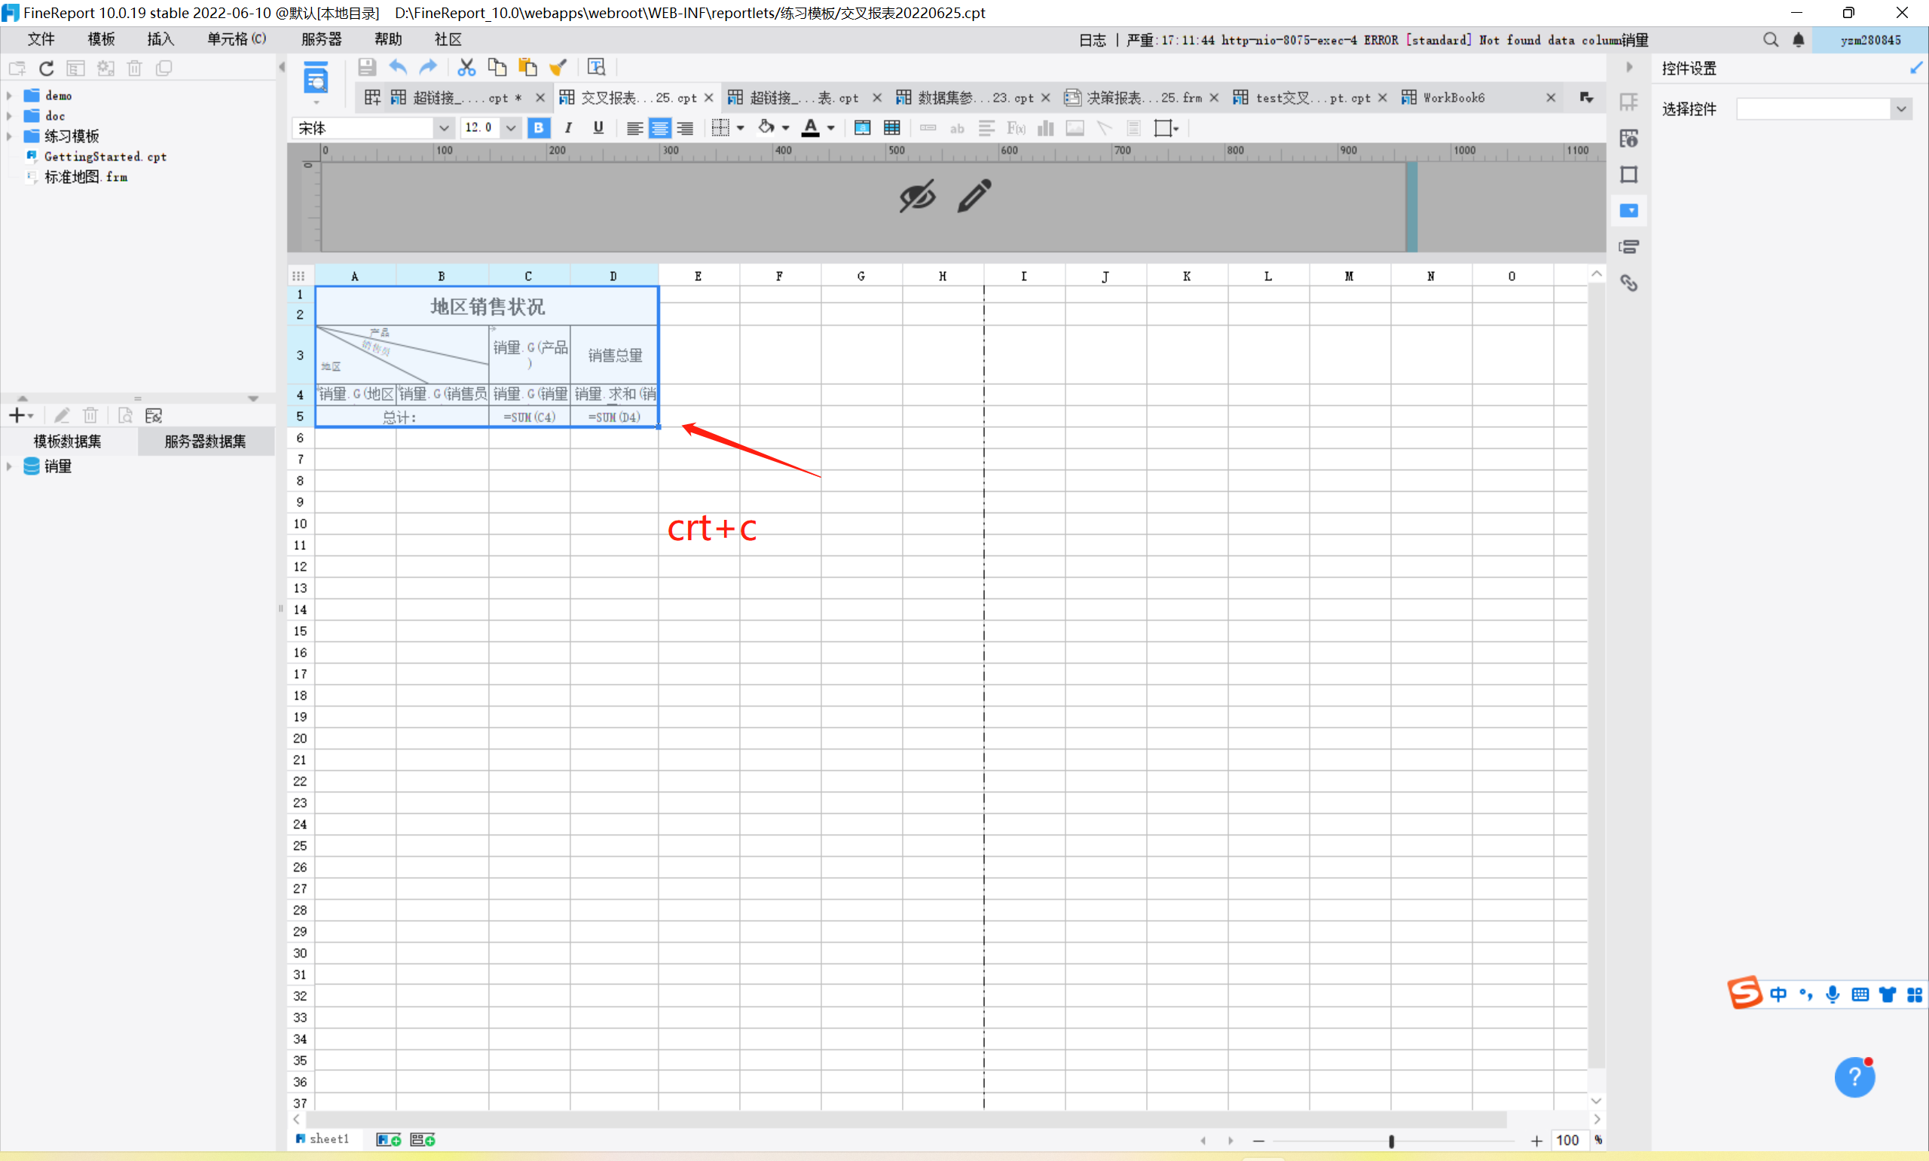Screen dimensions: 1929x1161
Task: Open the 选择控件 combo box
Action: pos(1824,109)
